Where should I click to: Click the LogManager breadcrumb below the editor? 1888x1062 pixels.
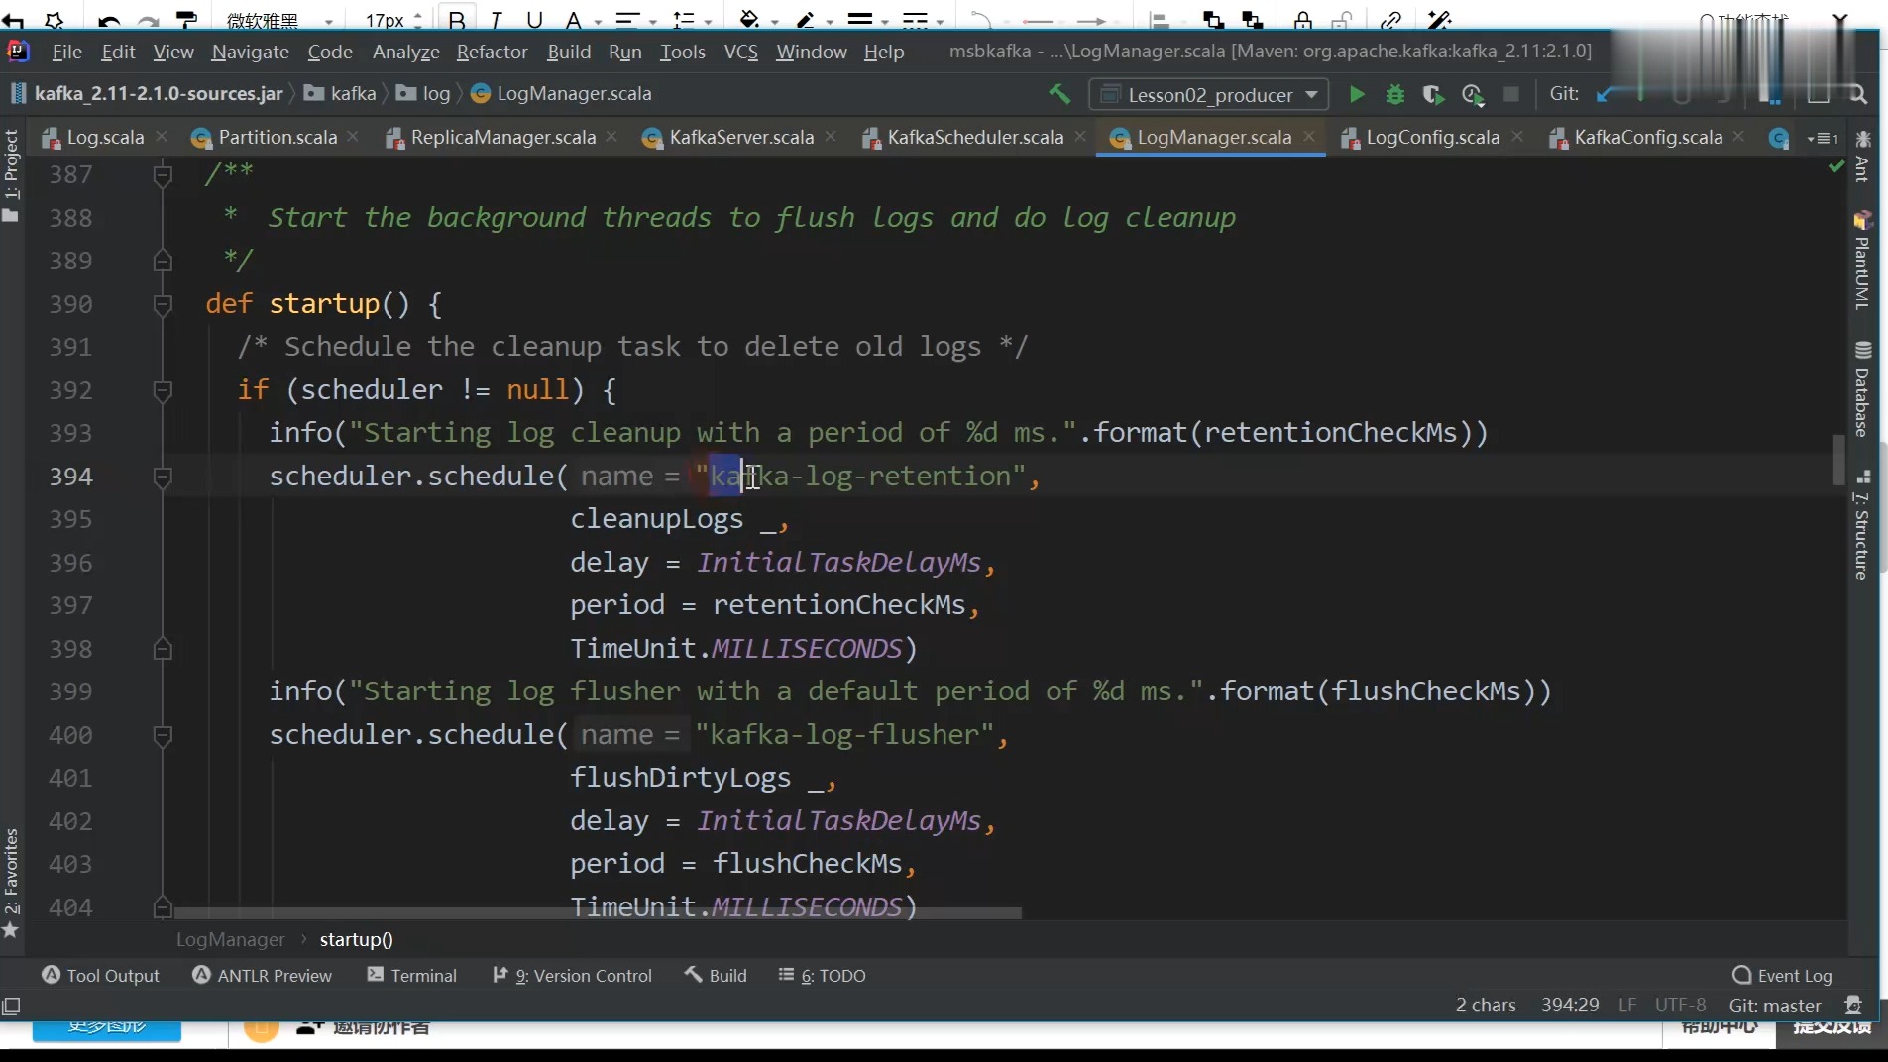(x=230, y=940)
